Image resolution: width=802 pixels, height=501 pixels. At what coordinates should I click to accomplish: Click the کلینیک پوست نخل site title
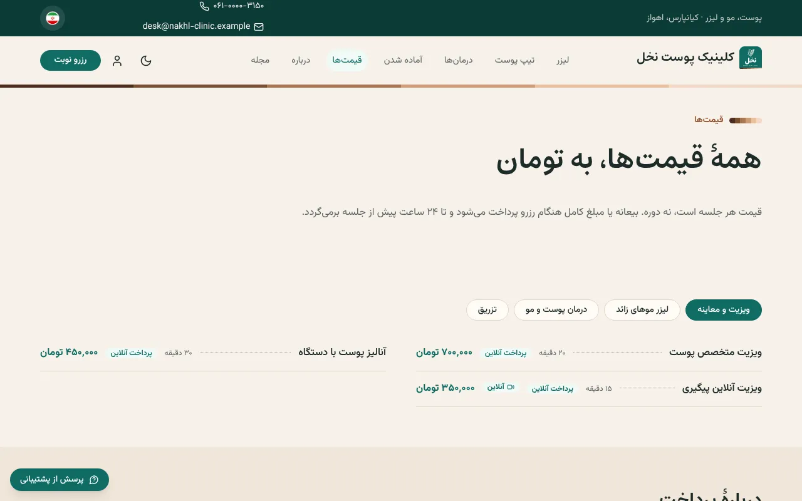(x=685, y=58)
